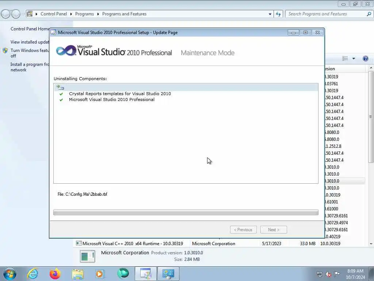The width and height of the screenshot is (374, 281).
Task: Click the scroll down arrow of programs list
Action: tap(371, 244)
